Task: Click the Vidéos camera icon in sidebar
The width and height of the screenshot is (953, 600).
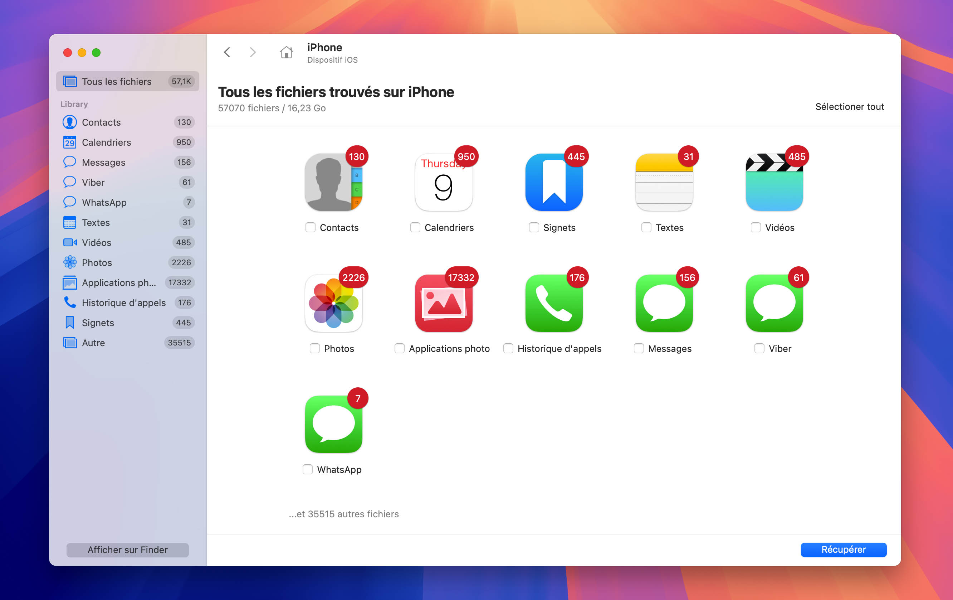Action: pyautogui.click(x=70, y=242)
